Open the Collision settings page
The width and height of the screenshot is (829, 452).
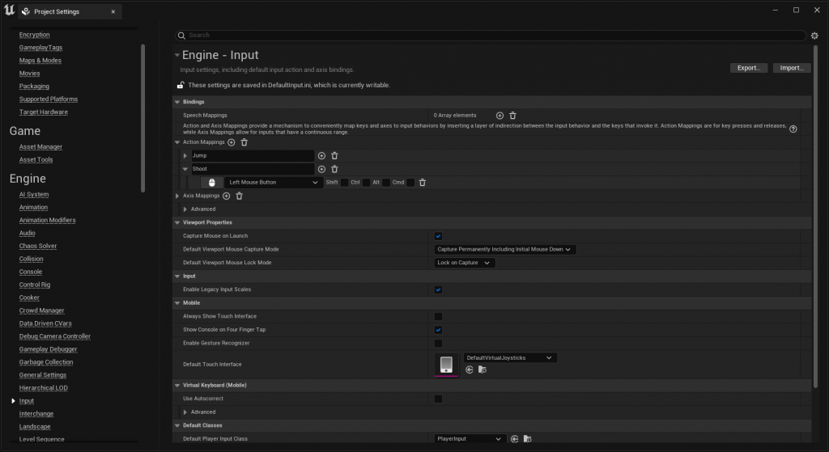tap(32, 259)
